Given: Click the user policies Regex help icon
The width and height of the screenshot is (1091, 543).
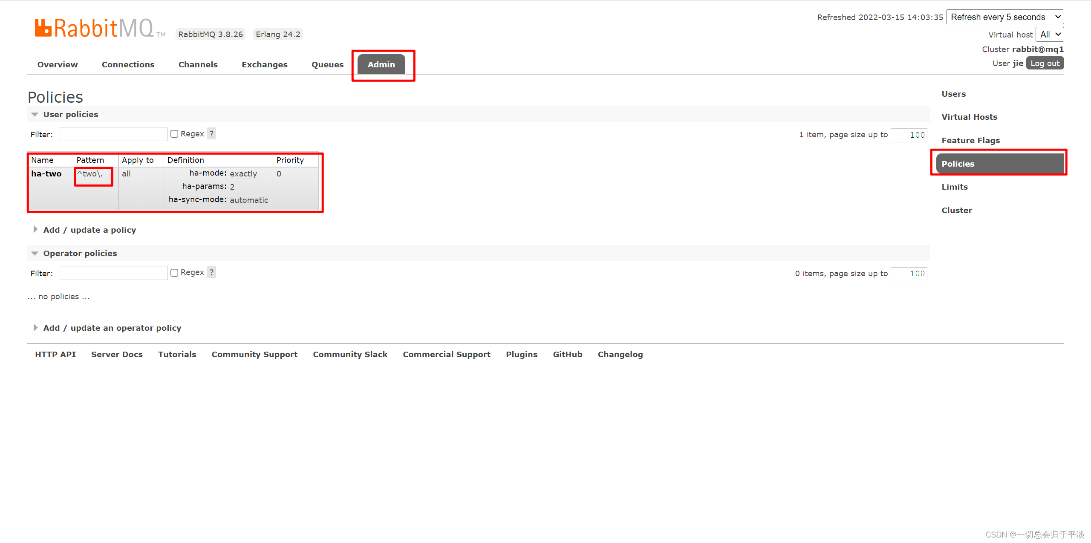Looking at the screenshot, I should [x=211, y=133].
